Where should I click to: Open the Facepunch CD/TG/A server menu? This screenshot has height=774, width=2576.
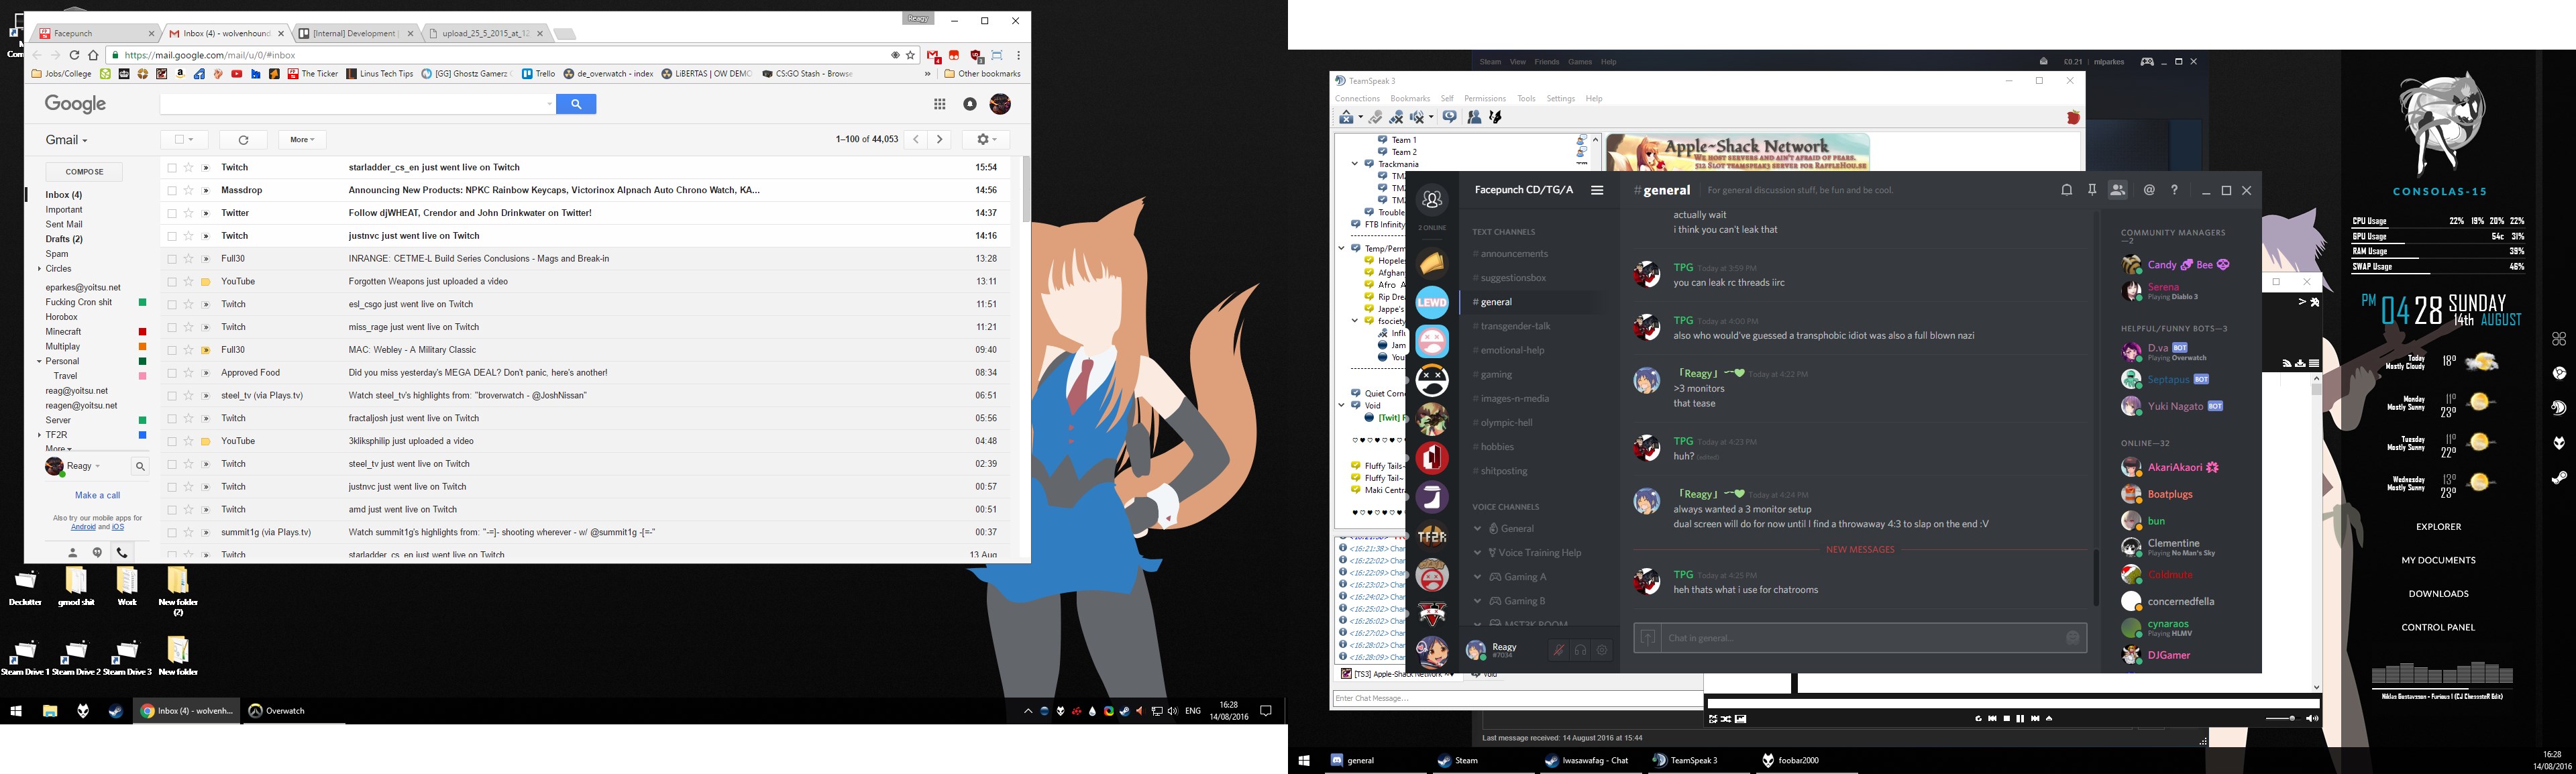[x=1597, y=190]
